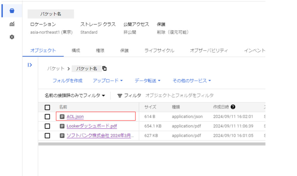
Task: Switch to the 権限 tab
Action: (x=100, y=50)
